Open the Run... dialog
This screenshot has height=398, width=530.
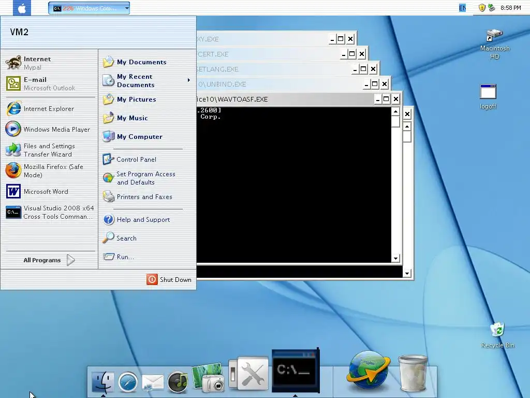119,257
